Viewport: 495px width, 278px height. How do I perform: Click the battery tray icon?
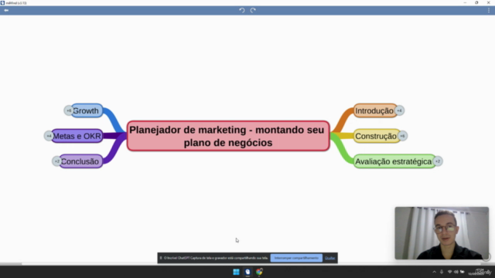(x=463, y=272)
